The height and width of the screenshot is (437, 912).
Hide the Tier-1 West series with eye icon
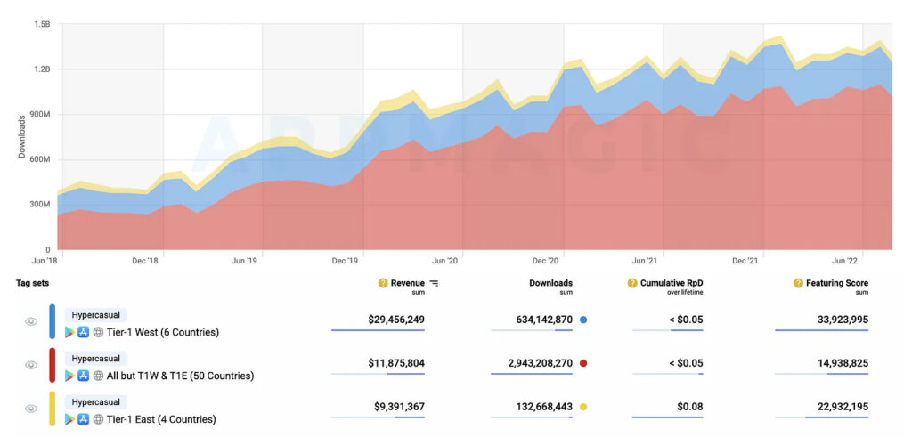[x=31, y=321]
